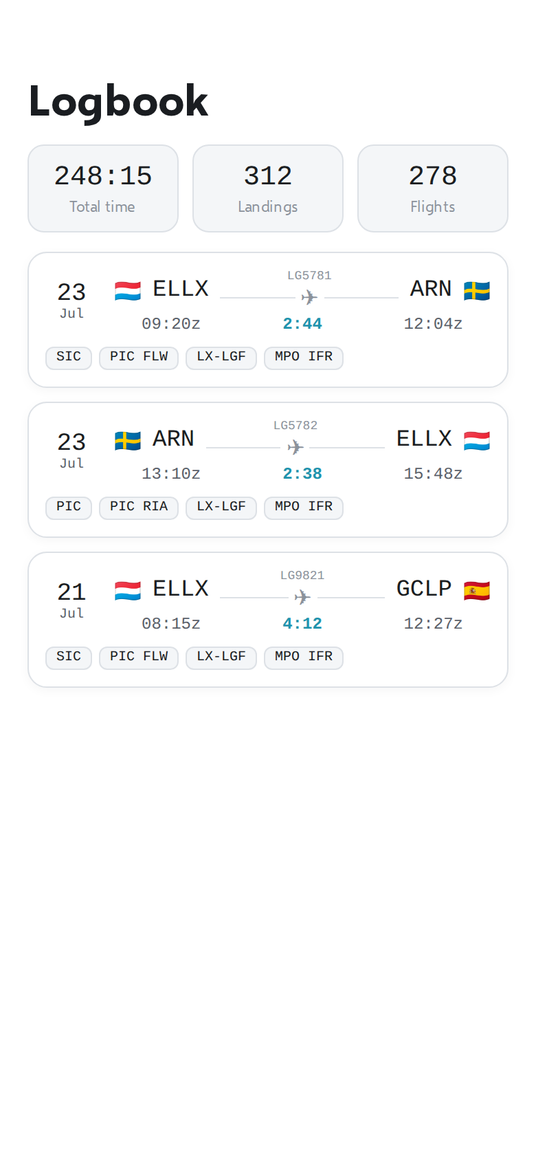
Task: Click the Sweden flag beside ARN departure on LG5782
Action: [128, 441]
